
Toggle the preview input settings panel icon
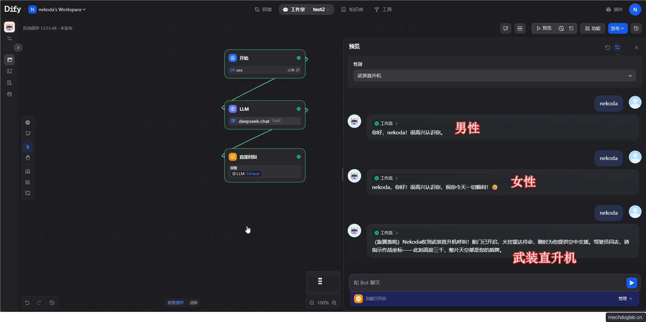click(x=617, y=48)
